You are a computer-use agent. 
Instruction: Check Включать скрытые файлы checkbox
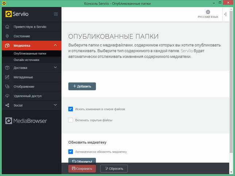coord(70,120)
